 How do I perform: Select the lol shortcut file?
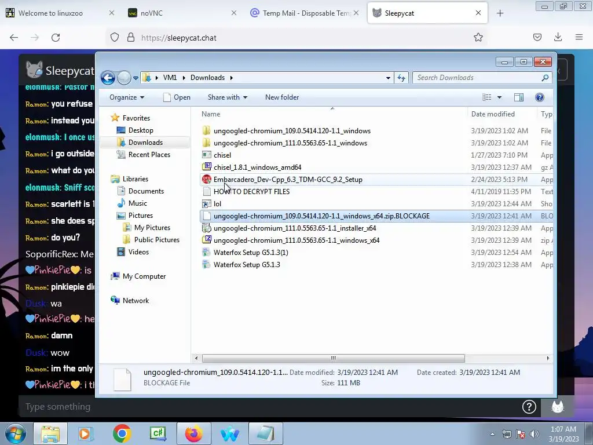(217, 203)
